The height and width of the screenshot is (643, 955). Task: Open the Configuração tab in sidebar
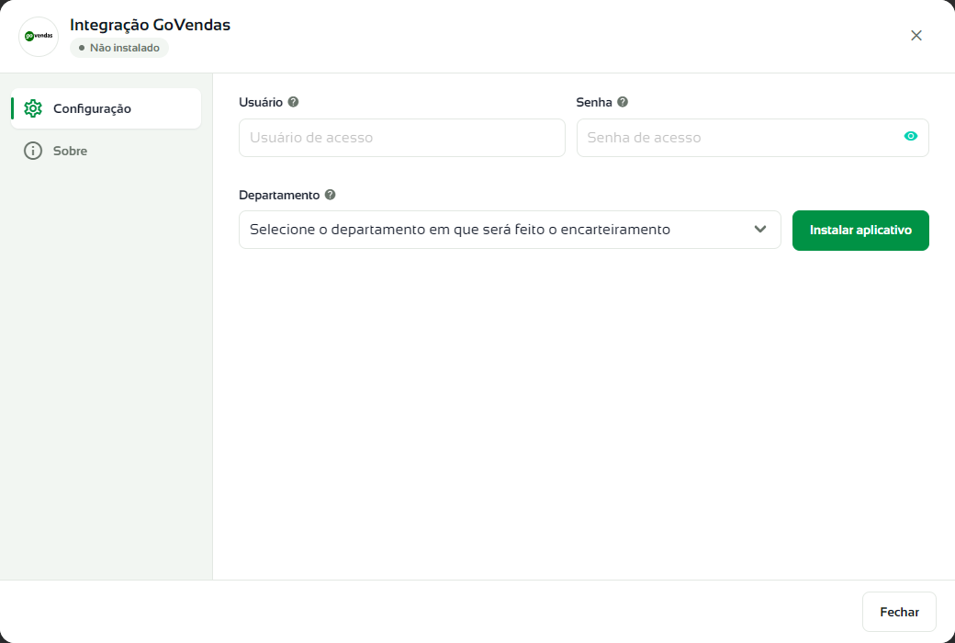pyautogui.click(x=106, y=108)
